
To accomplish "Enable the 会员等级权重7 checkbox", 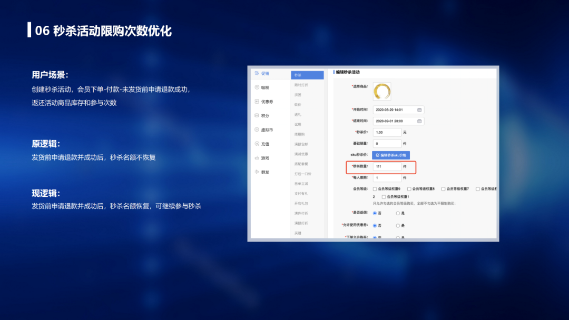I will point(443,188).
